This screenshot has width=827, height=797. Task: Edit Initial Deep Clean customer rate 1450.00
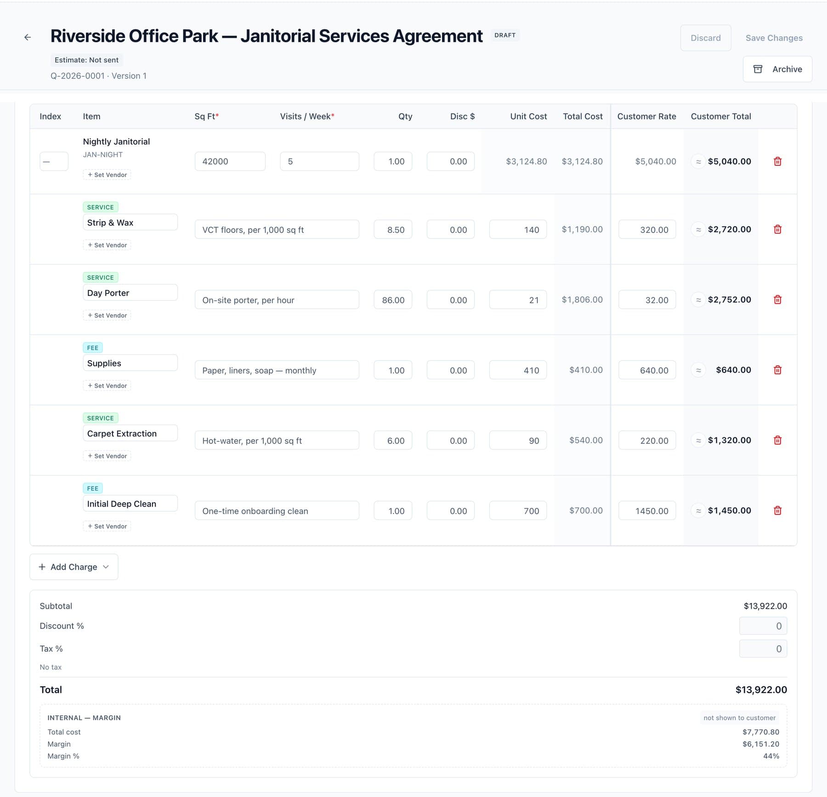point(647,510)
